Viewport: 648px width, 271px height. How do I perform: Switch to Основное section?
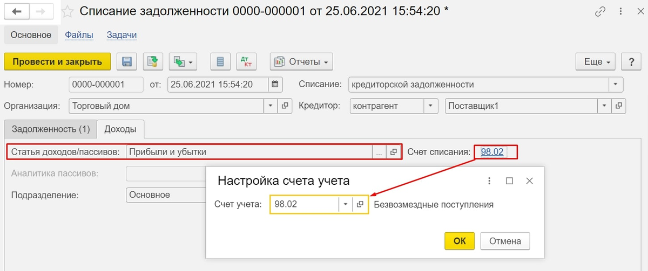(x=31, y=35)
